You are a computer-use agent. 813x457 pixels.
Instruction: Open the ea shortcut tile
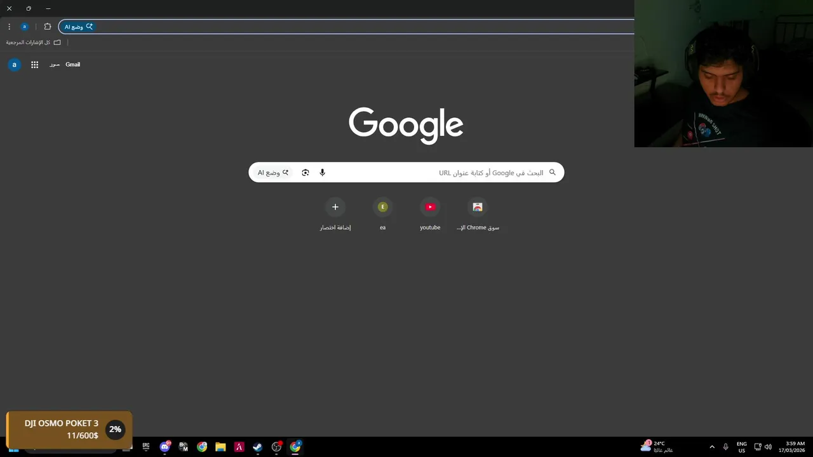point(382,215)
